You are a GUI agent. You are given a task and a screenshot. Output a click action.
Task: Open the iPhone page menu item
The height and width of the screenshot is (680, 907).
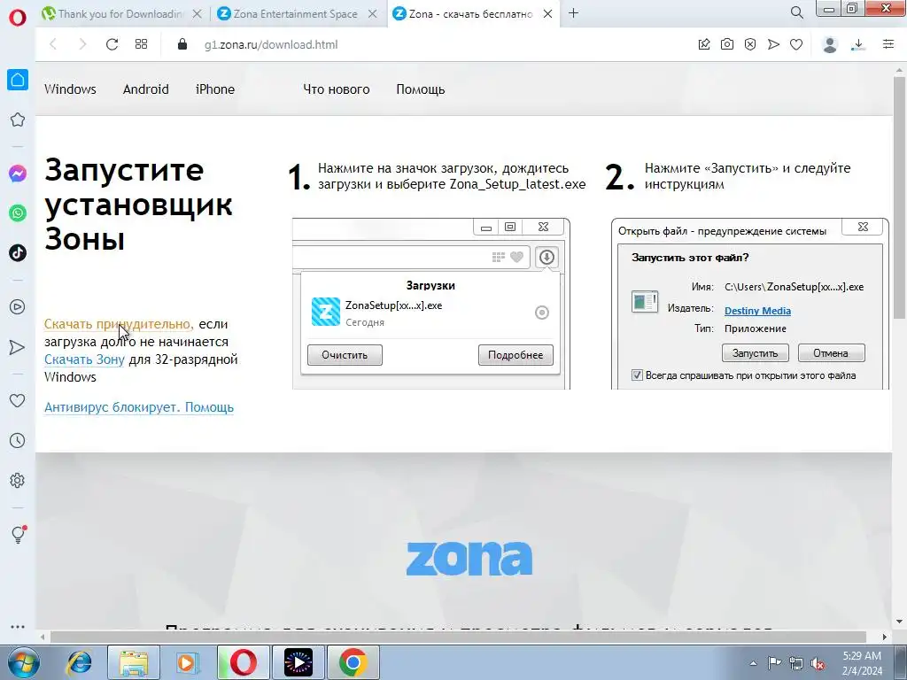pyautogui.click(x=215, y=89)
